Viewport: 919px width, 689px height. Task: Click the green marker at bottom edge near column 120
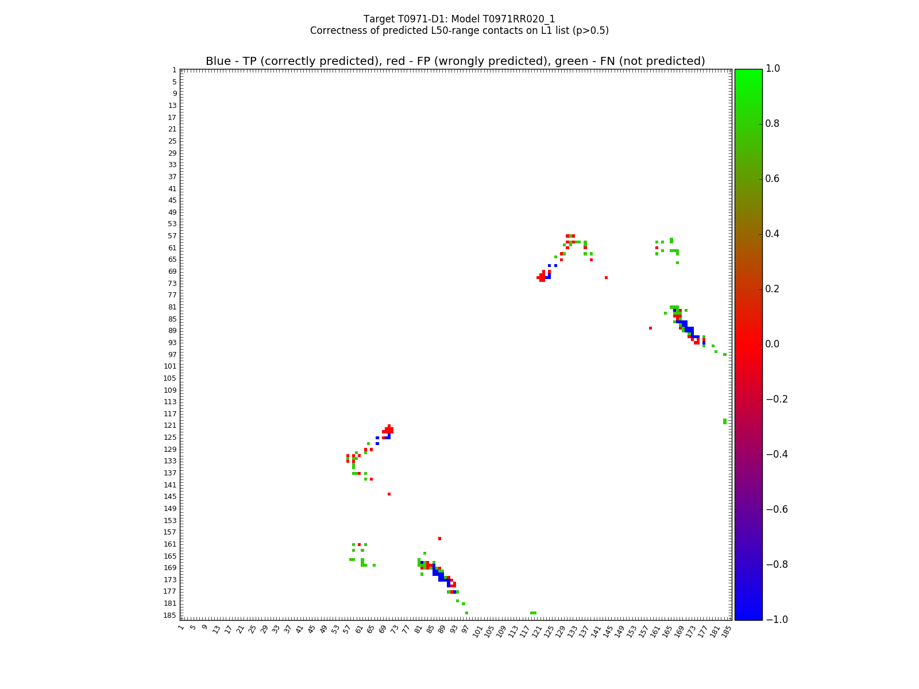pyautogui.click(x=533, y=613)
